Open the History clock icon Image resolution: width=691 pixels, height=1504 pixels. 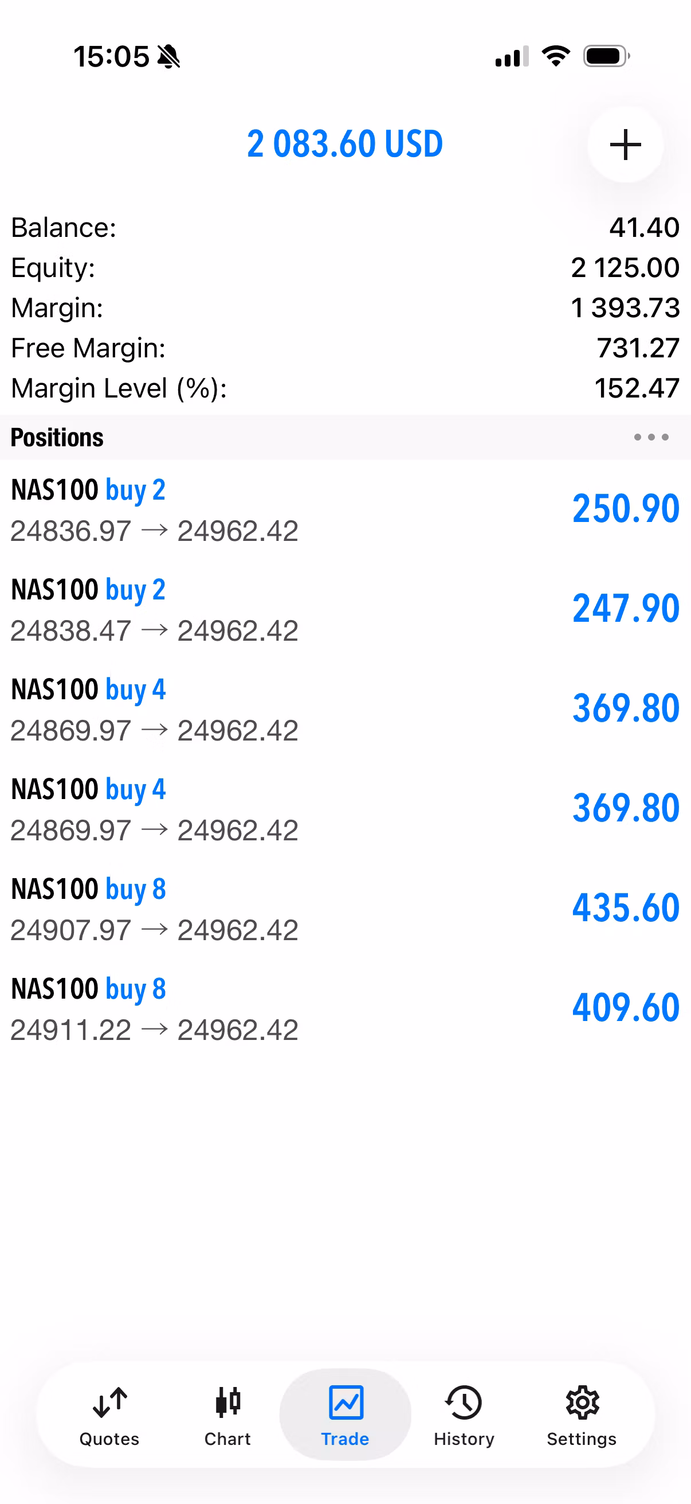click(464, 1402)
